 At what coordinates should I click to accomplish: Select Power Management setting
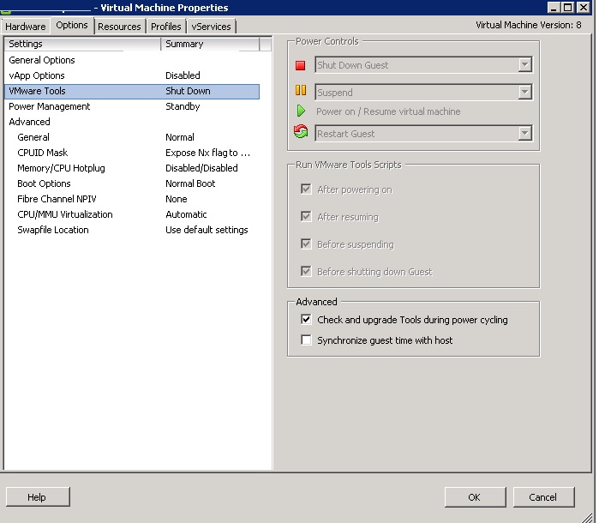click(132, 106)
